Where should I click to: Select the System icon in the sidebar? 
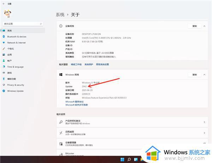(x=4, y=31)
